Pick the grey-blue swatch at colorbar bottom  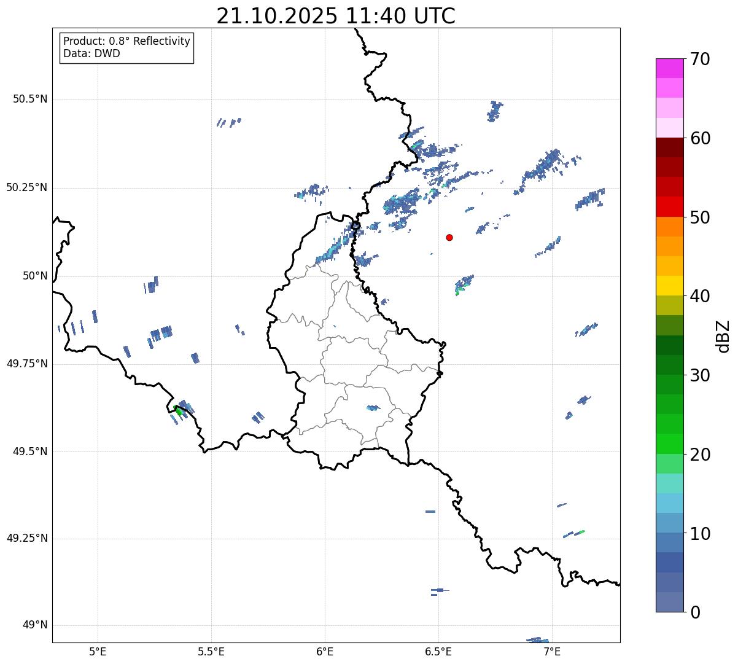669,602
